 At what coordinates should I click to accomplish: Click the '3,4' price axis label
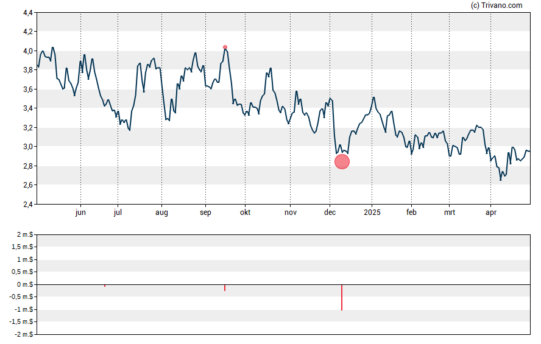(28, 108)
